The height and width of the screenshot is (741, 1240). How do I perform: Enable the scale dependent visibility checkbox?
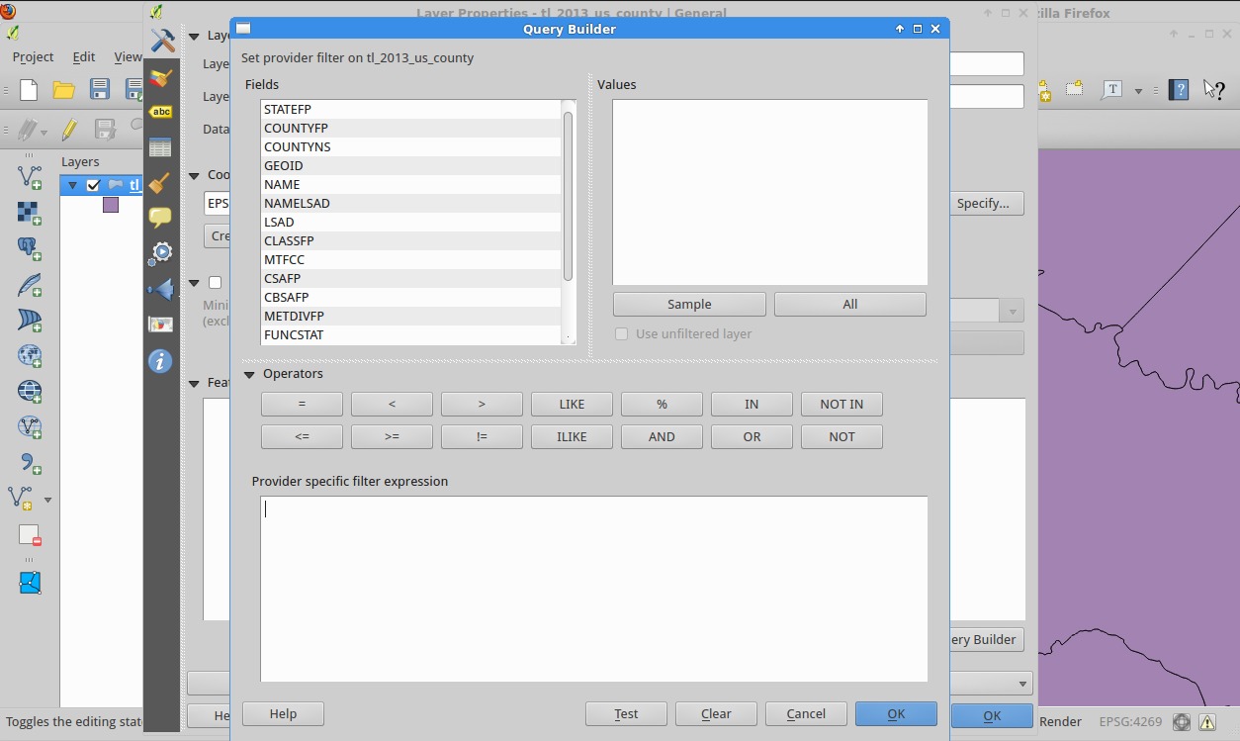tap(215, 283)
